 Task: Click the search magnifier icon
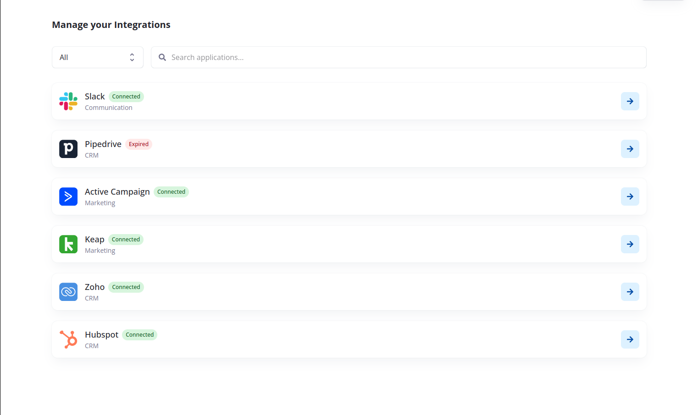click(x=162, y=57)
